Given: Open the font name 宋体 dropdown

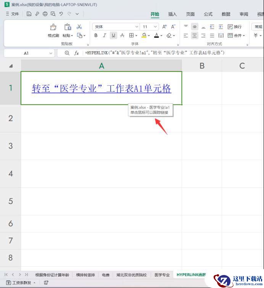Looking at the screenshot, I should [137, 27].
